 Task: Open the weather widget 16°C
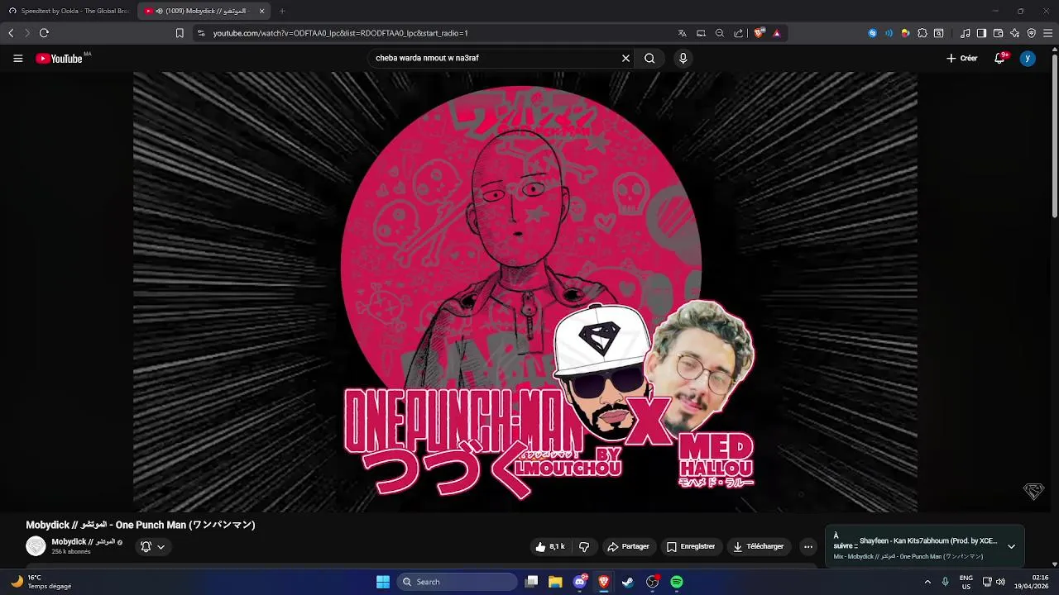[41, 582]
